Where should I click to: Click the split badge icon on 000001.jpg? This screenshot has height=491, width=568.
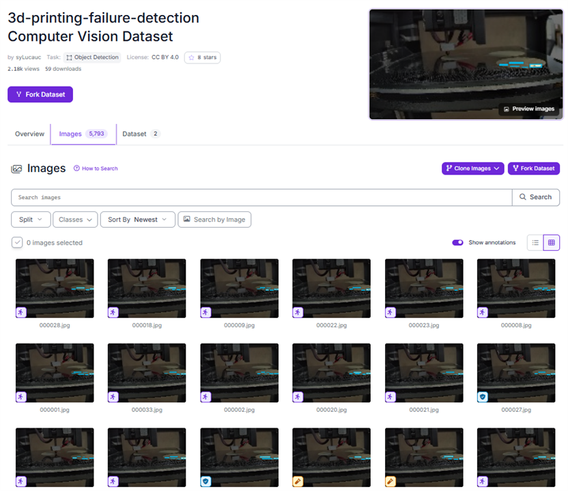click(21, 397)
